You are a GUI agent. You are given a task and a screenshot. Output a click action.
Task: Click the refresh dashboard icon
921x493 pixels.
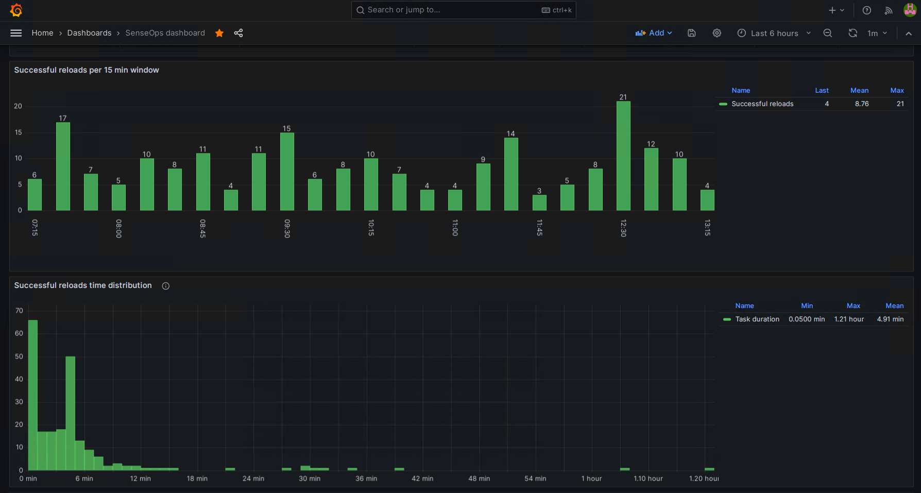coord(852,33)
